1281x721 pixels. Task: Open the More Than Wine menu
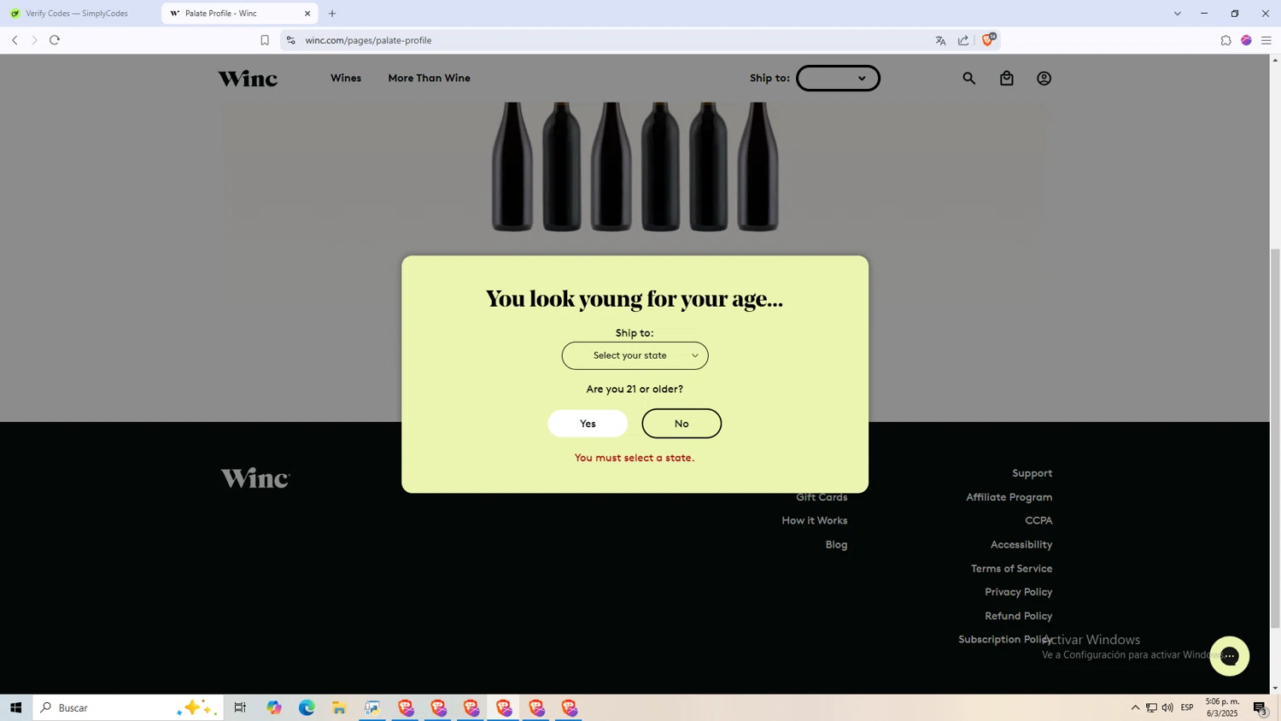(x=429, y=79)
